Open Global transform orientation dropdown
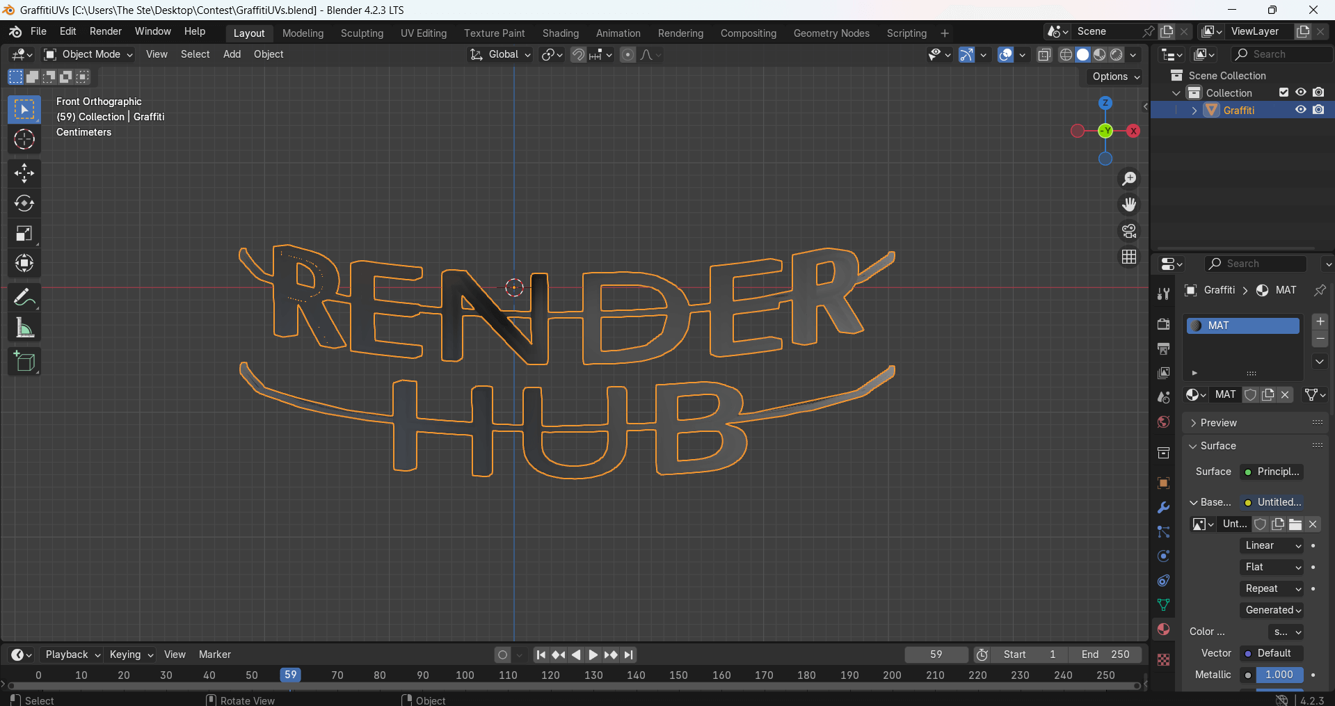The width and height of the screenshot is (1335, 706). (x=500, y=54)
